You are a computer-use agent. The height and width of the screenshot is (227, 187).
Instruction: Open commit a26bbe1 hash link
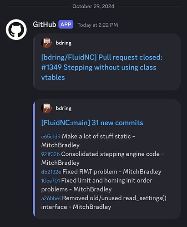tap(51, 198)
